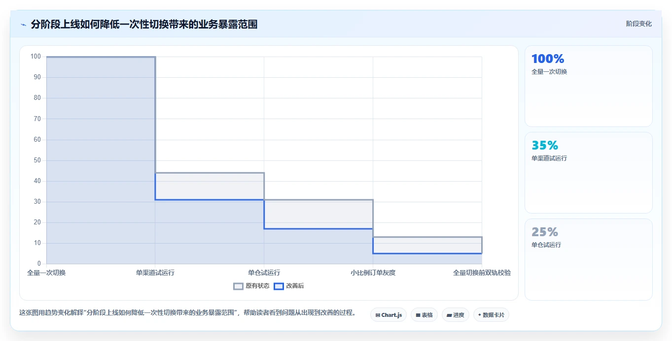
Task: Click the 单仓试运行 card caption
Action: (x=546, y=245)
